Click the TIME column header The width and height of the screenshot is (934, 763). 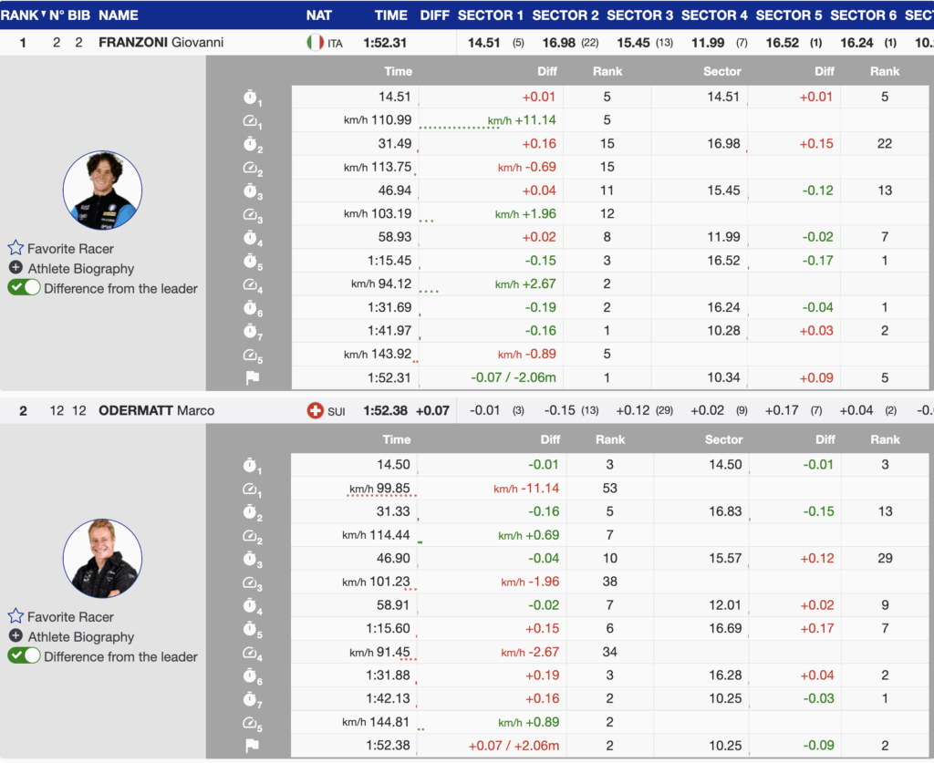click(x=390, y=15)
